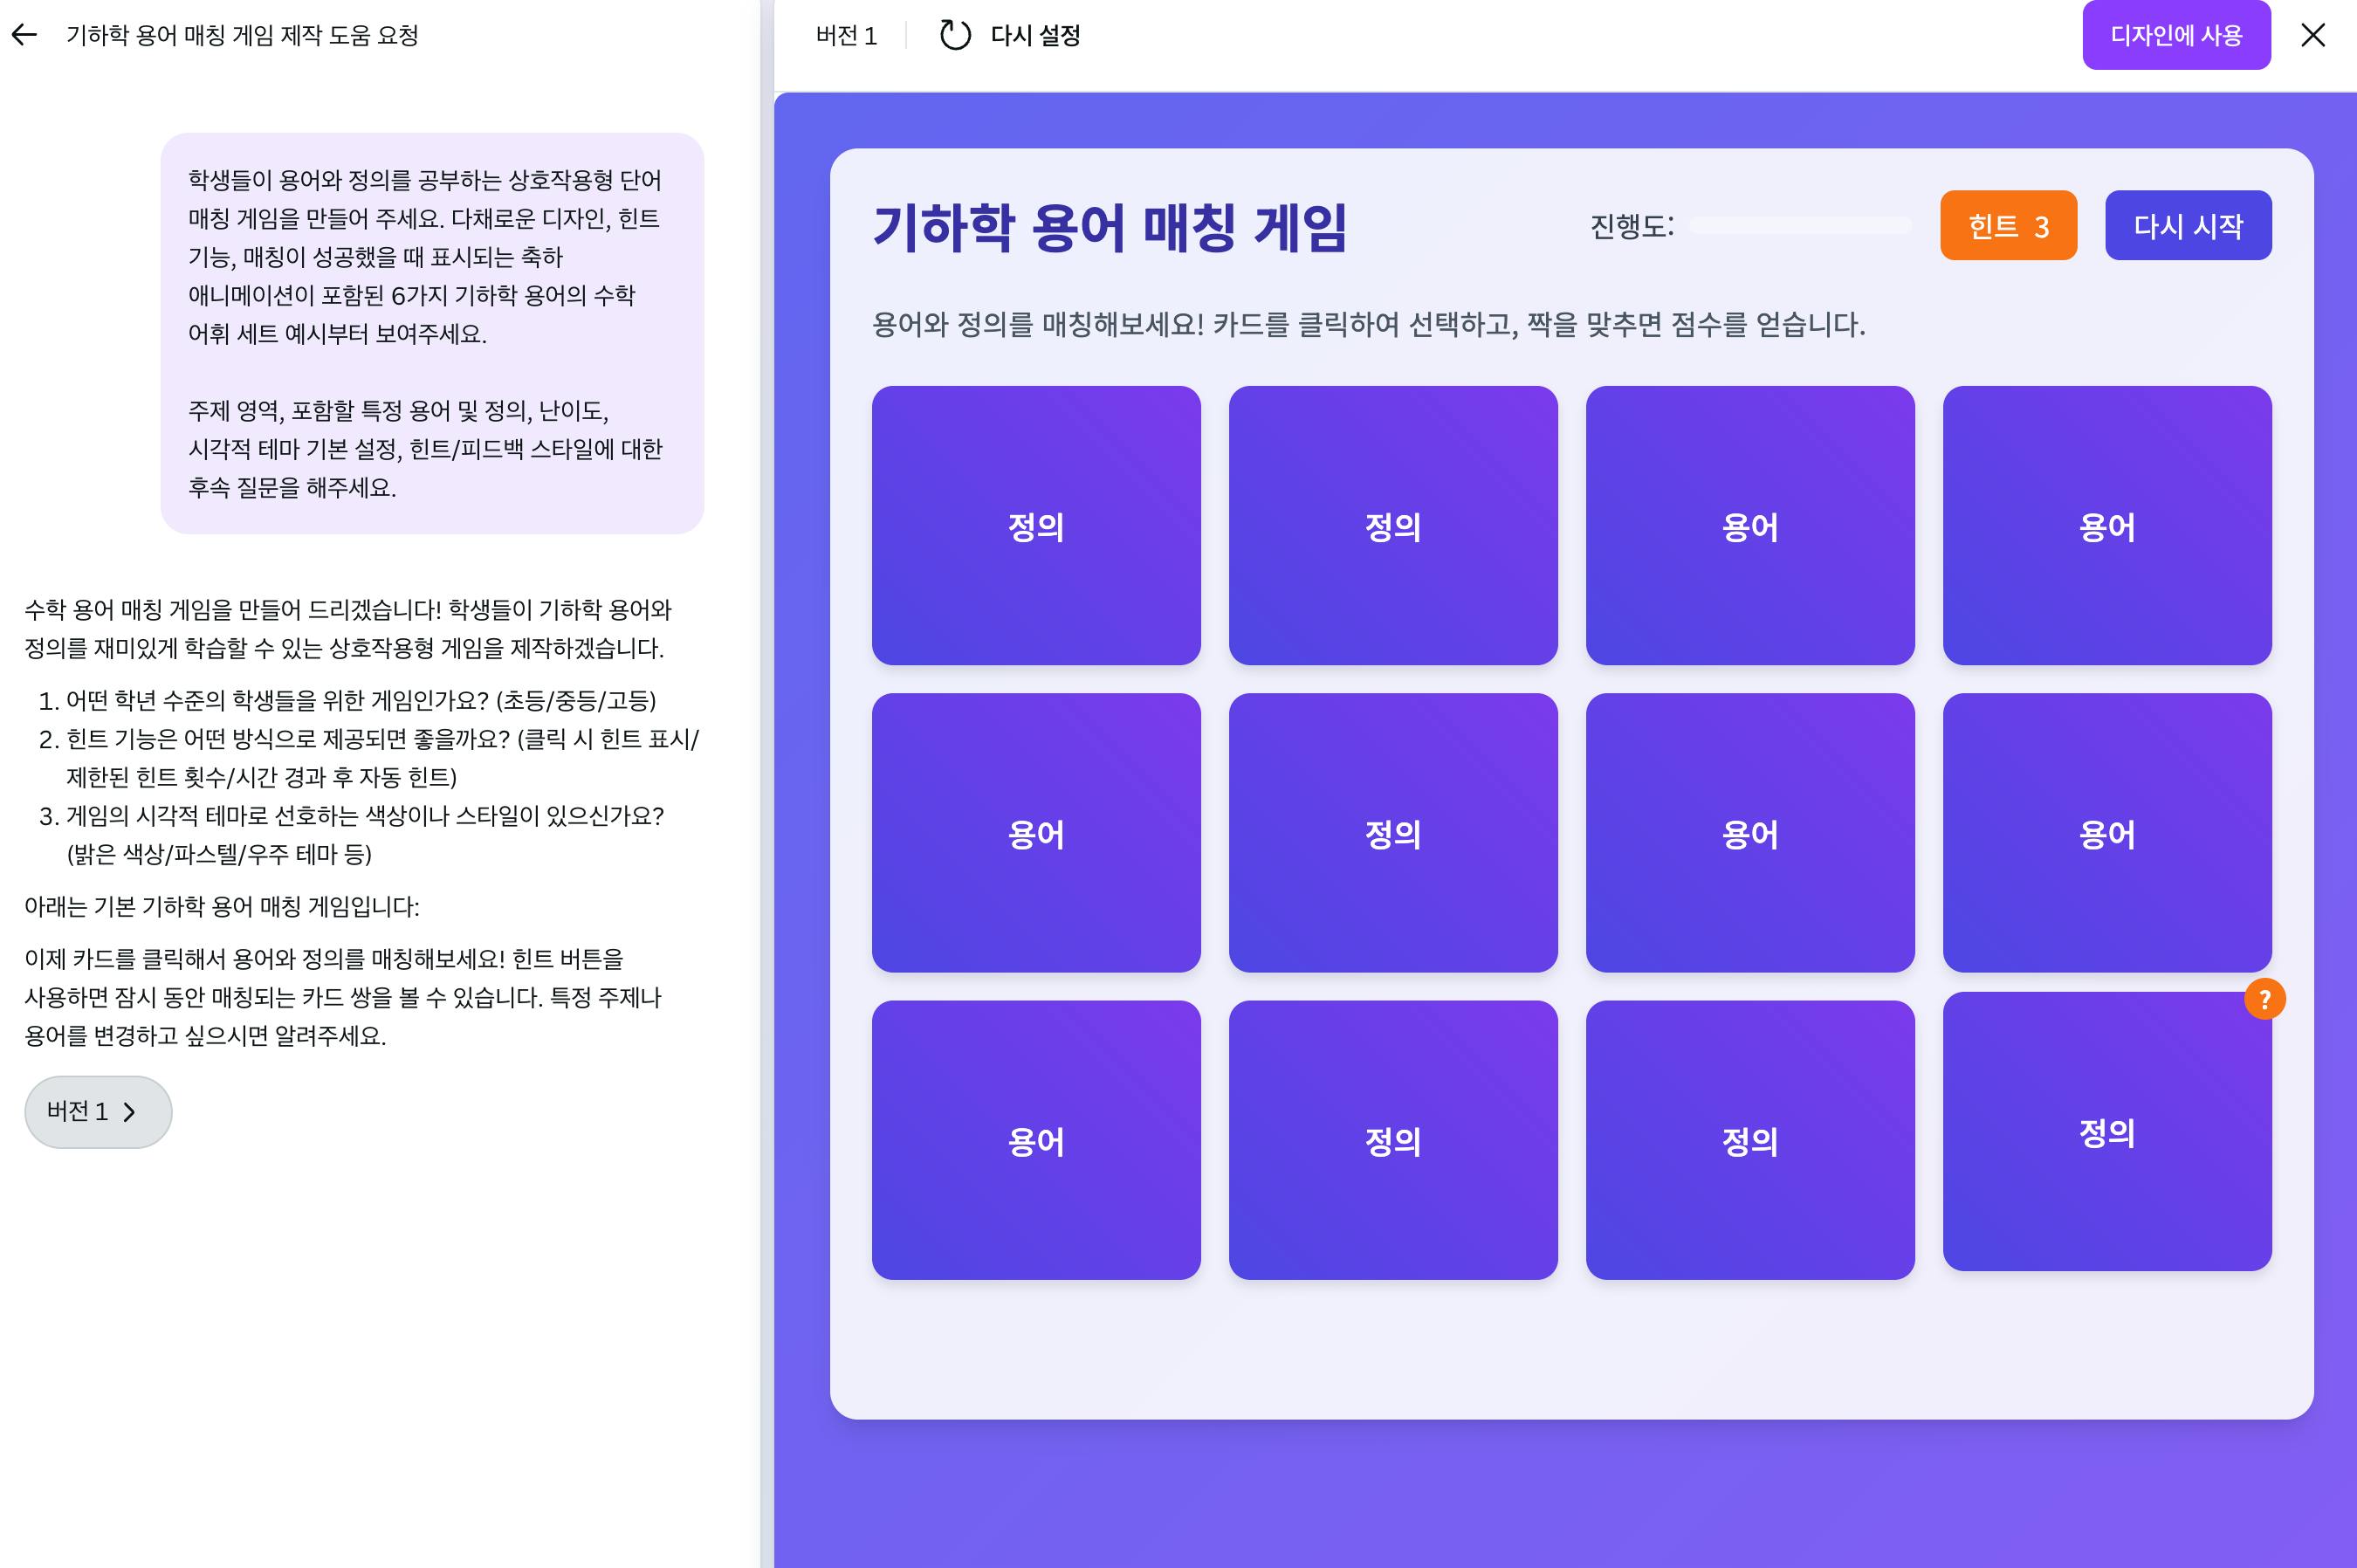This screenshot has width=2357, height=1568.
Task: Flip the hinted 정의 card with badge
Action: 2107,1131
